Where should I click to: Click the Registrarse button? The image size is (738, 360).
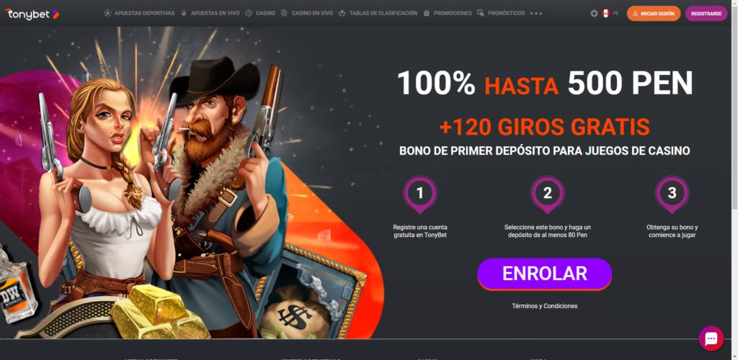coord(706,14)
